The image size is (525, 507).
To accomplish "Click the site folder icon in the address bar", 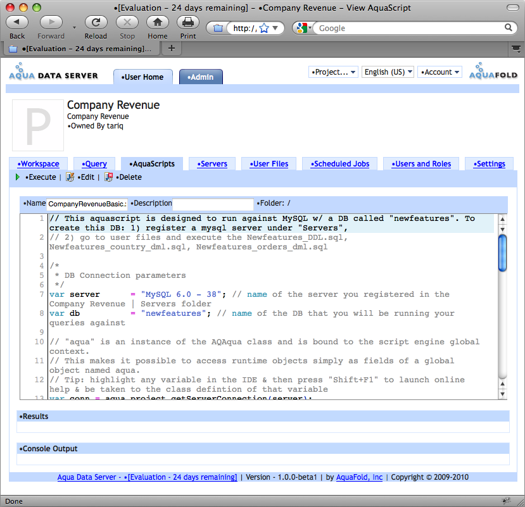I will (218, 28).
